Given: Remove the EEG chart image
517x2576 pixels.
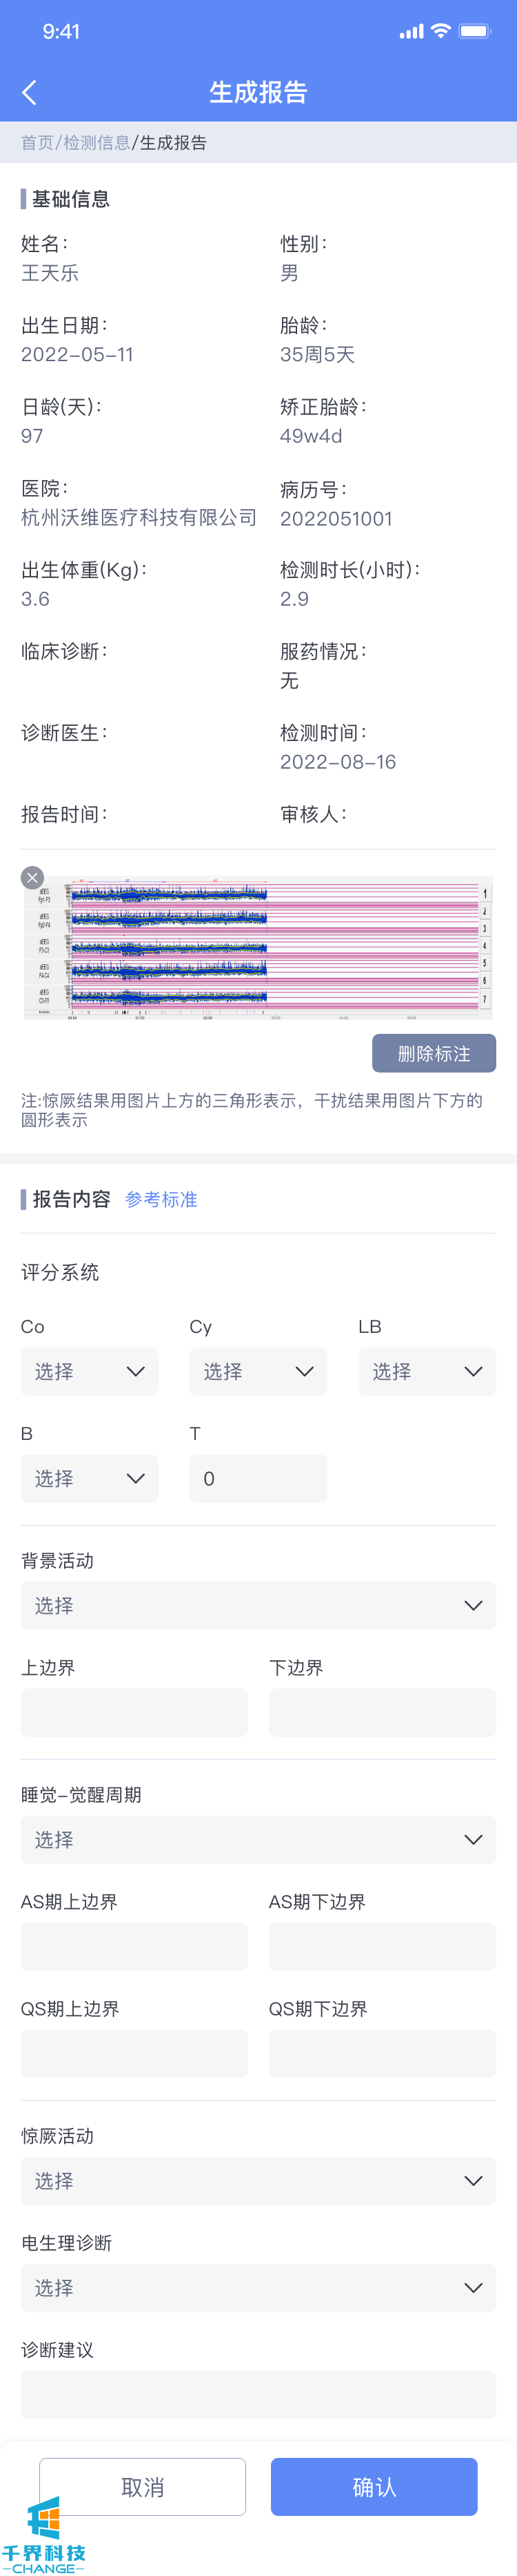Looking at the screenshot, I should point(32,877).
